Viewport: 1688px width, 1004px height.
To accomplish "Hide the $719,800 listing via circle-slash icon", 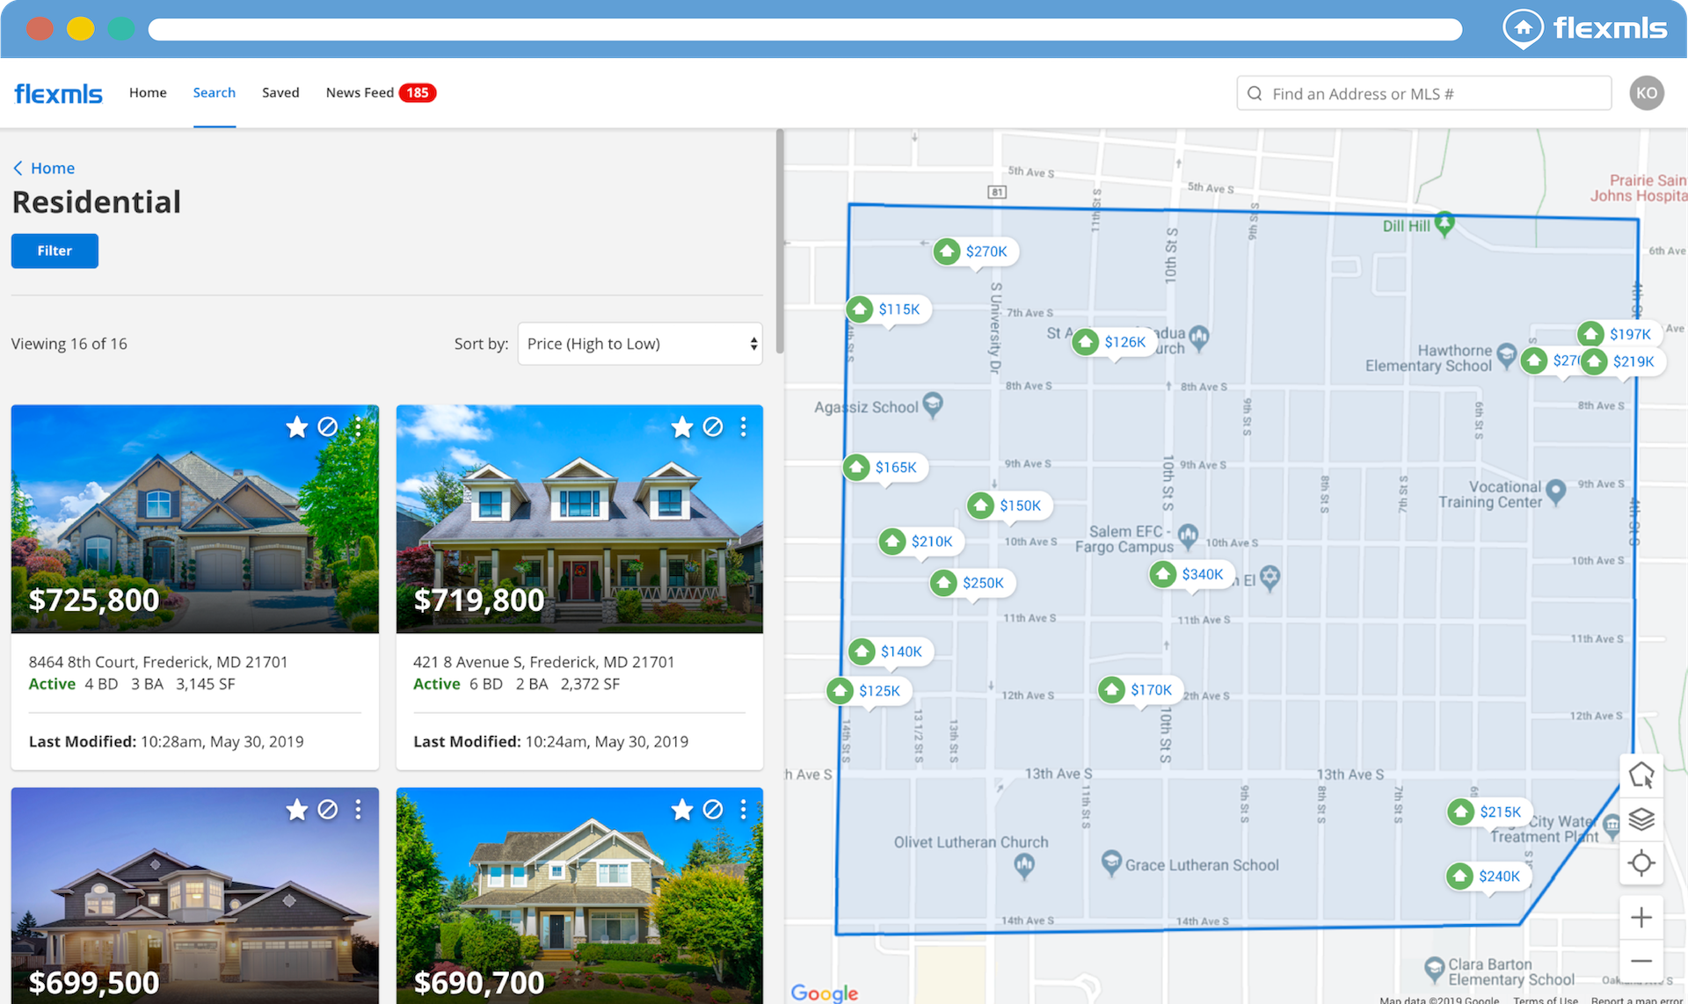I will click(x=713, y=427).
